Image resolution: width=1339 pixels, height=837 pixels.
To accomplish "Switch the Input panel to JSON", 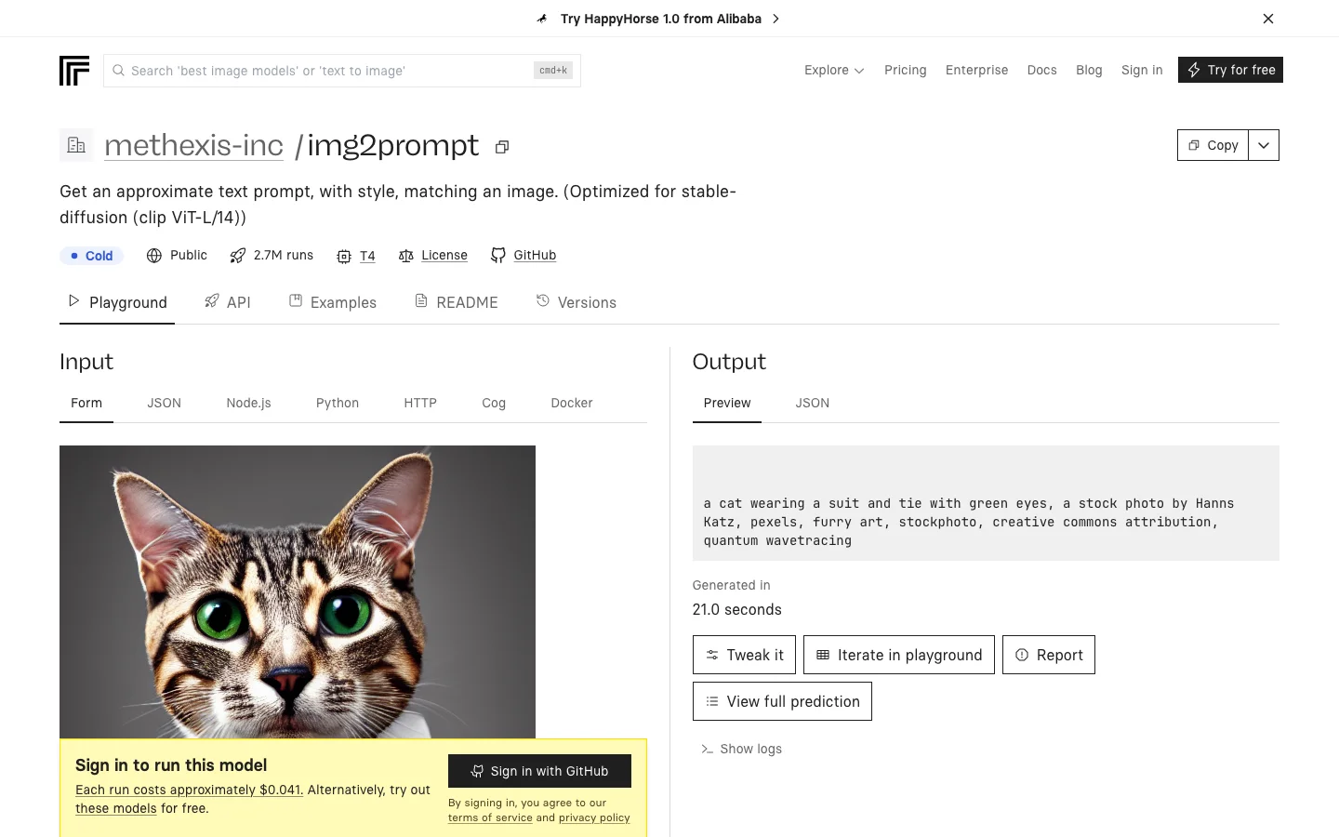I will pos(164,404).
